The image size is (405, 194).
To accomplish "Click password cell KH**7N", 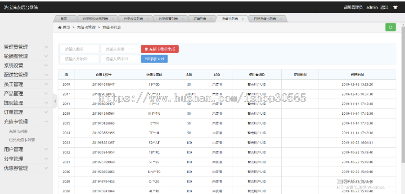I will (x=154, y=113).
